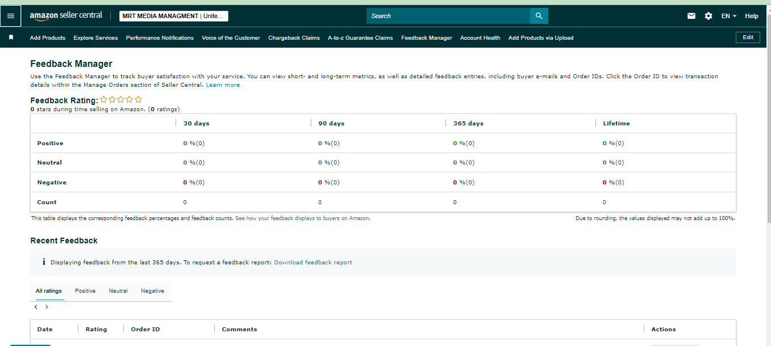Open A-to-z Guarantee Claims

(360, 38)
